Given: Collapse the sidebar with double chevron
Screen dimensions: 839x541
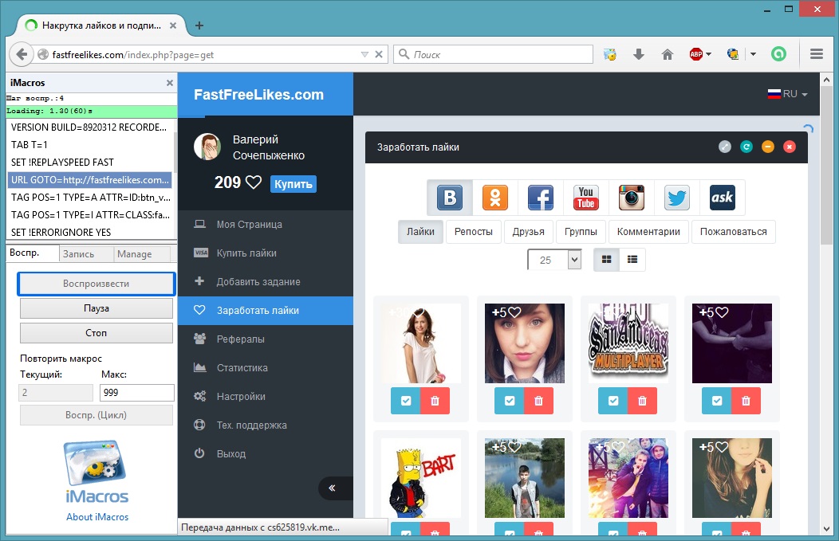Looking at the screenshot, I should (332, 488).
